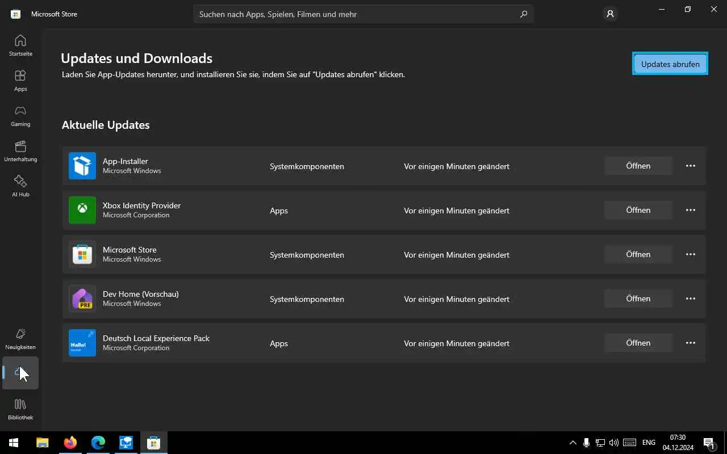Click the search field for apps and games

(x=363, y=14)
